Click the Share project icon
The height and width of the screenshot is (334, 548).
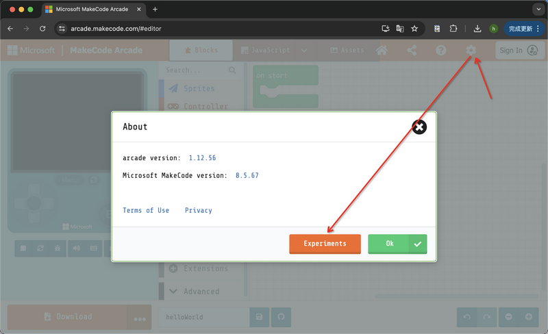click(x=412, y=51)
